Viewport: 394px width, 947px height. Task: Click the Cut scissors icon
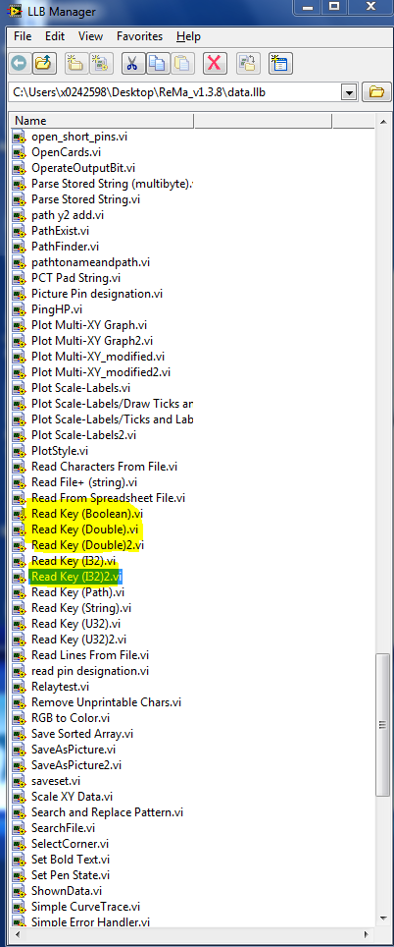(132, 63)
